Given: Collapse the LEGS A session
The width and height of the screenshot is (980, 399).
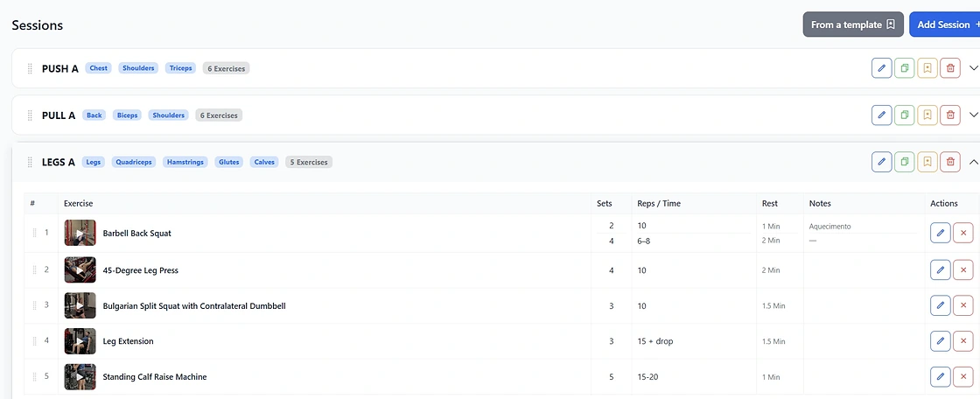Looking at the screenshot, I should 973,162.
